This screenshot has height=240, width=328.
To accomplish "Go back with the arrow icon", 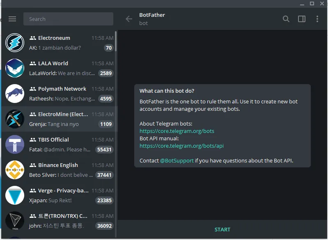I will pyautogui.click(x=129, y=19).
